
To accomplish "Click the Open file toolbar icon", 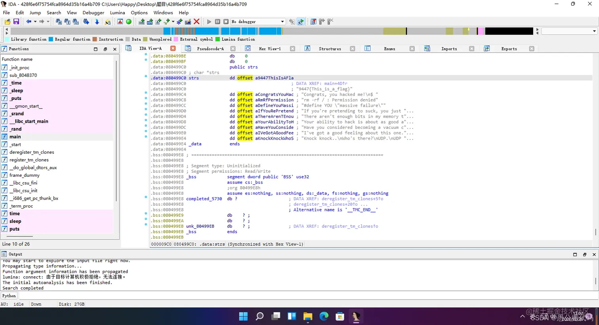I will 8,22.
